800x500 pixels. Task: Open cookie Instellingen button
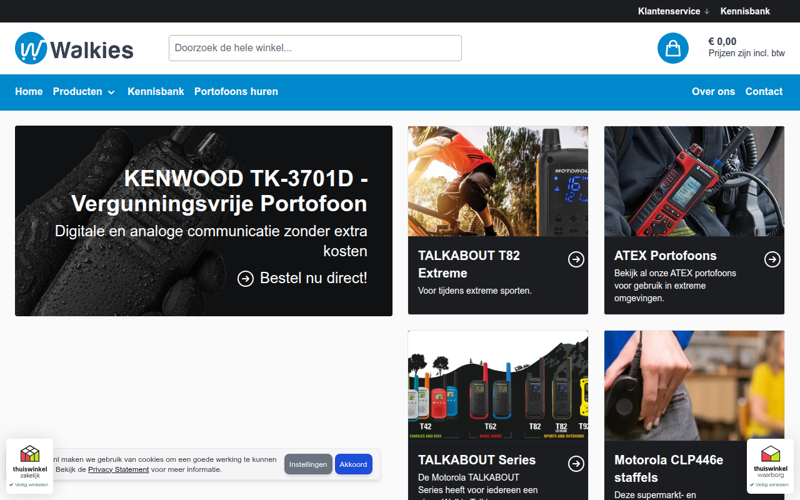click(x=308, y=464)
